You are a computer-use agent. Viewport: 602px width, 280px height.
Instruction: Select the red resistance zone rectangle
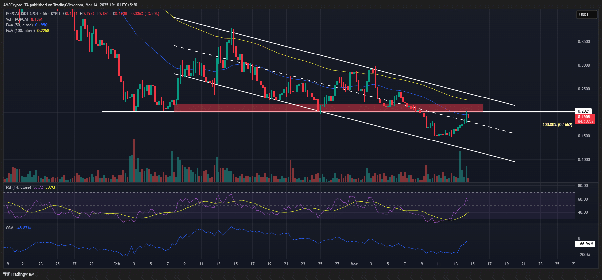[328, 108]
